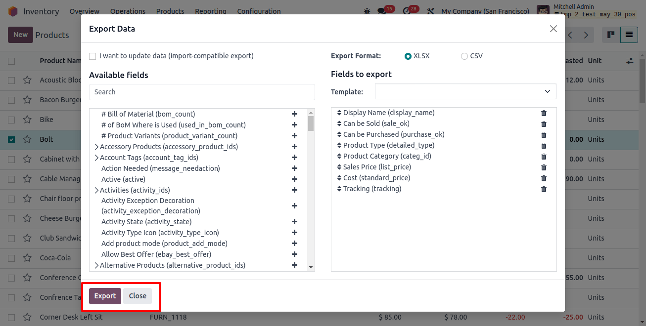
Task: Uncheck the Bolt row checkbox
Action: click(x=11, y=140)
